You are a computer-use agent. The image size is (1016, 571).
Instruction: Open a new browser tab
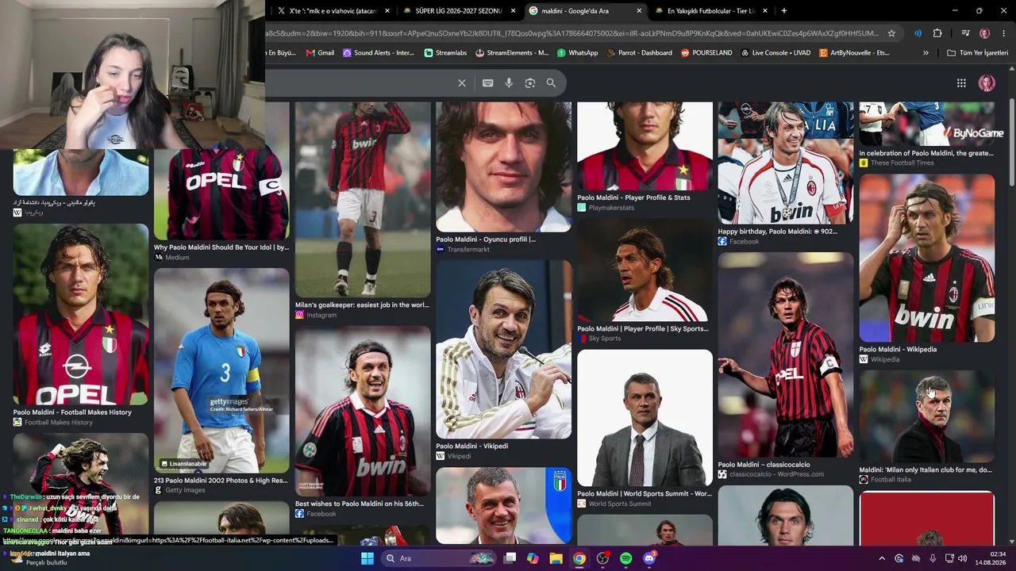point(784,11)
